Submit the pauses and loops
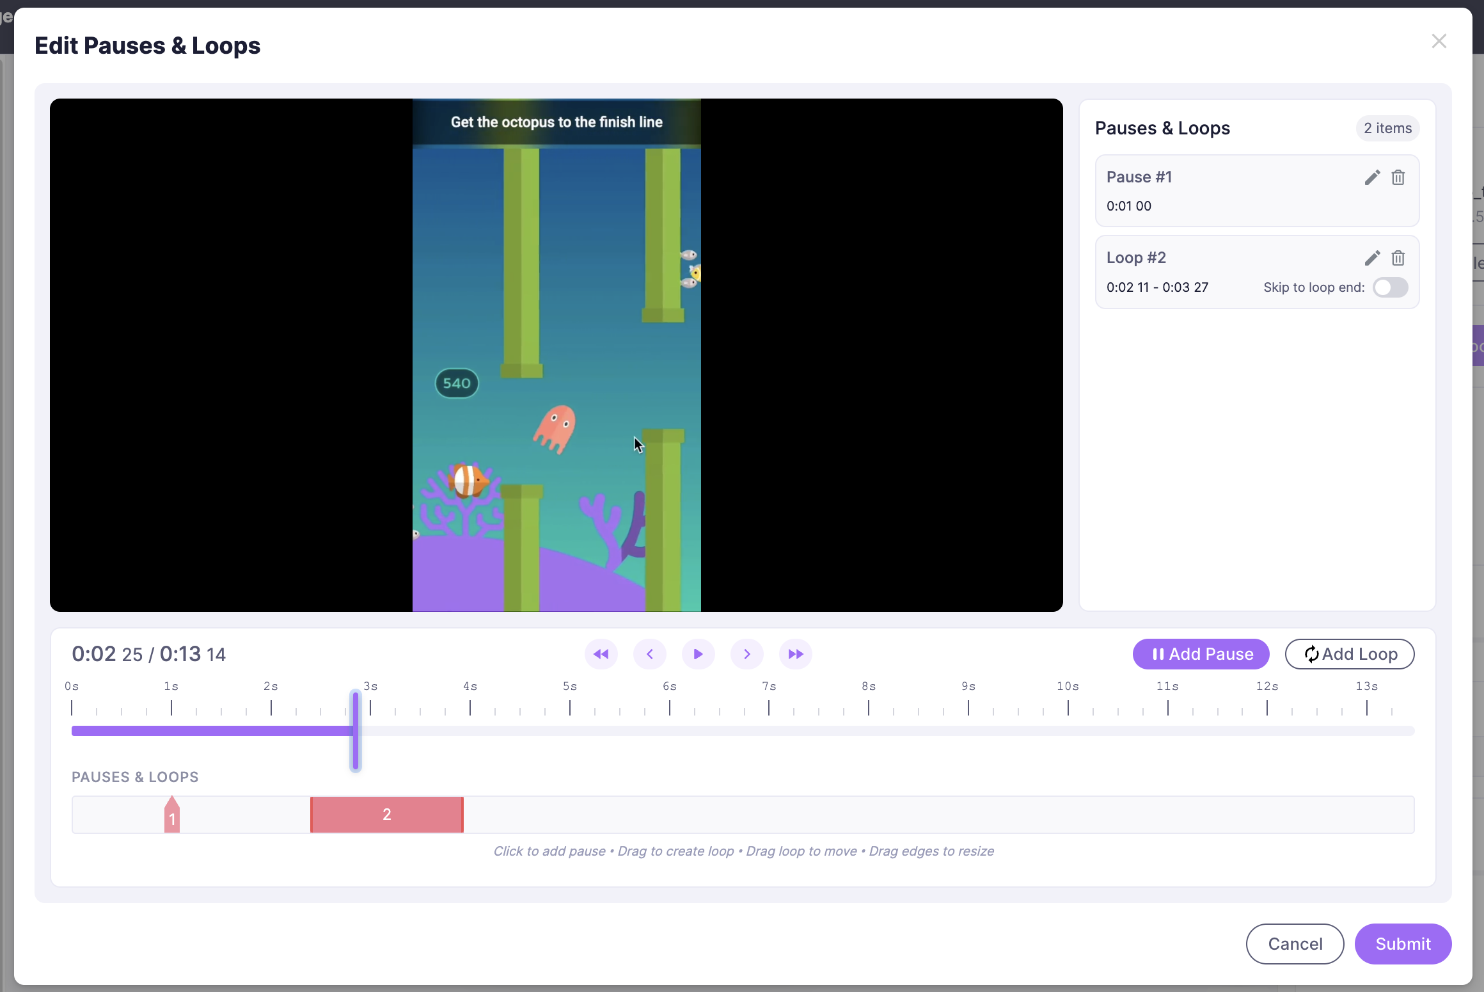This screenshot has height=992, width=1484. click(1402, 943)
